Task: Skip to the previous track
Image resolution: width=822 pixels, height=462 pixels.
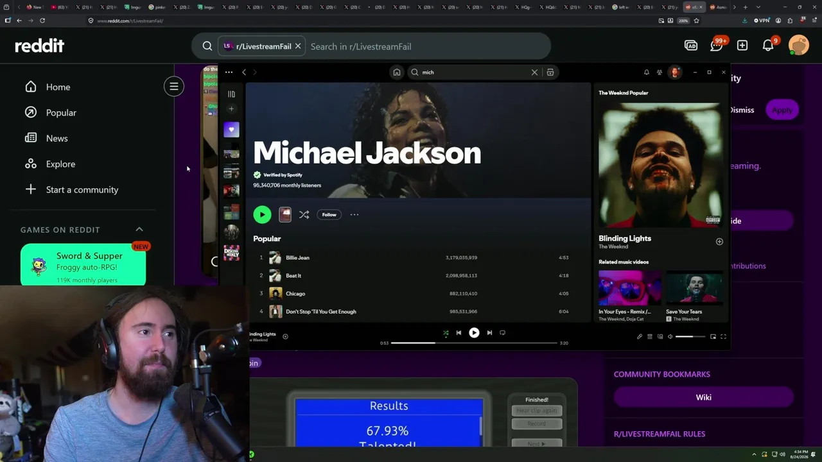Action: pyautogui.click(x=459, y=332)
